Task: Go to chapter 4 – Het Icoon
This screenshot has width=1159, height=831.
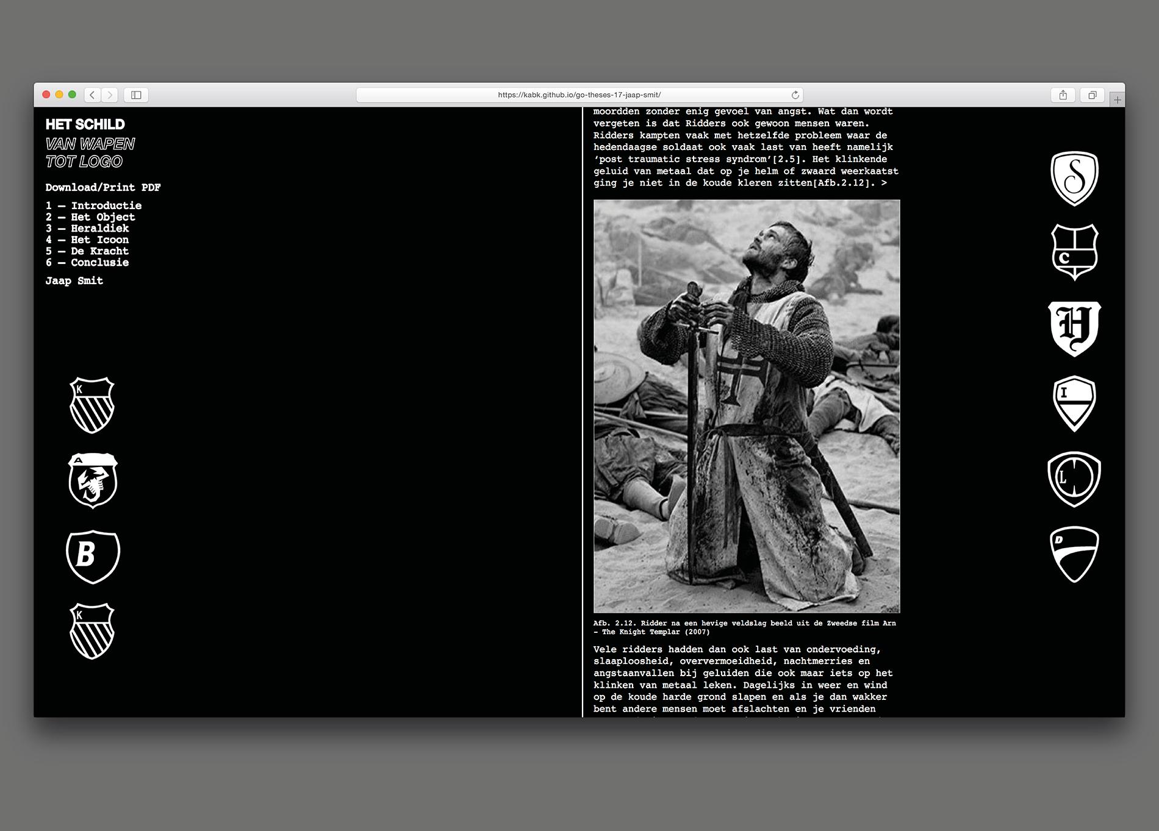Action: [x=87, y=240]
